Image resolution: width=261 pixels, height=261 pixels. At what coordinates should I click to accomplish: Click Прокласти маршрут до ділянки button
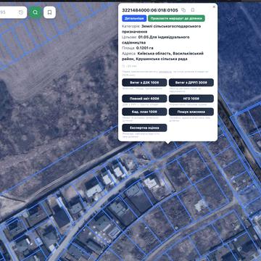click(176, 18)
